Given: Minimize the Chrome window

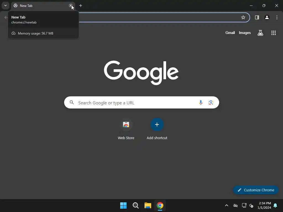Looking at the screenshot, I should tap(251, 6).
